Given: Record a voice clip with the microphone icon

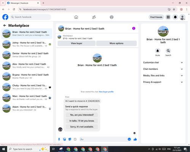Looking at the screenshot, I should [x=59, y=139].
